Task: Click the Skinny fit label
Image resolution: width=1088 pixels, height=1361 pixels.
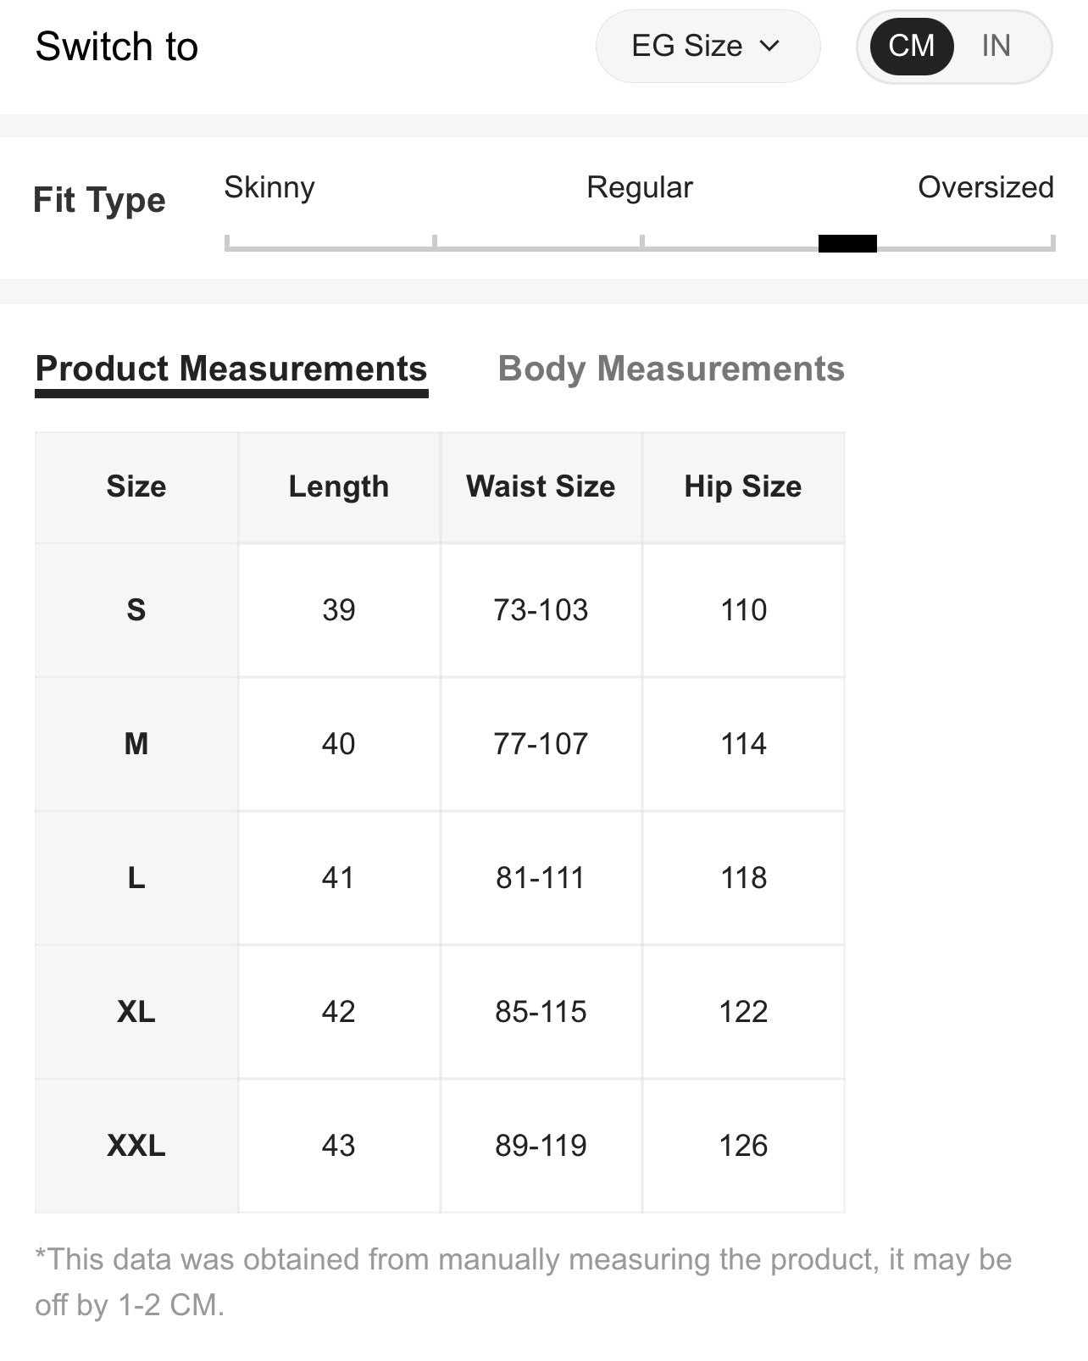Action: (x=269, y=187)
